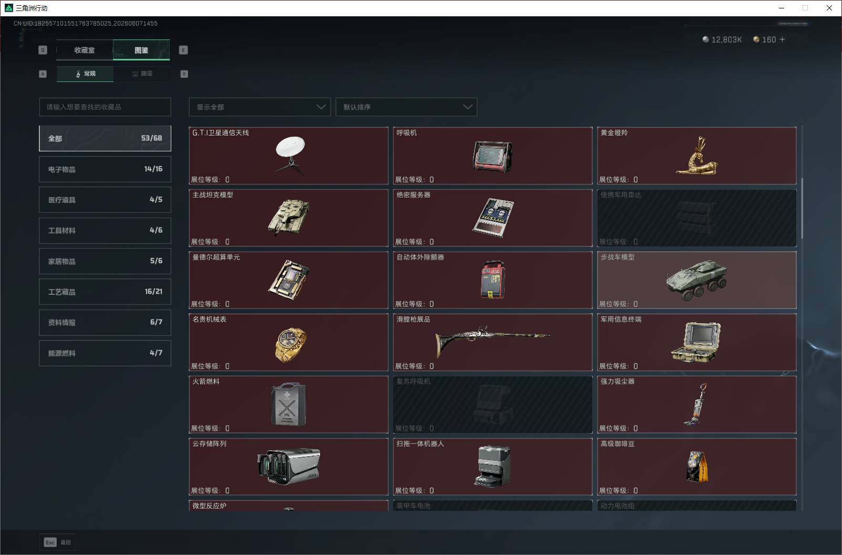Select the 呼吸机 ventilator item icon
Screen dimensions: 842x555
[492, 157]
